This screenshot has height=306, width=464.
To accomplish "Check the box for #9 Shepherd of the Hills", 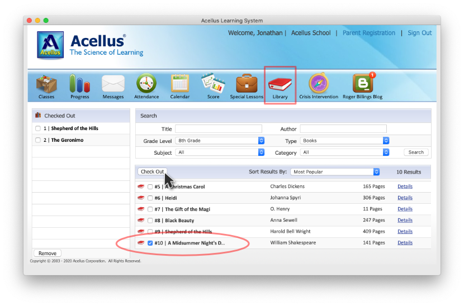I will [150, 232].
